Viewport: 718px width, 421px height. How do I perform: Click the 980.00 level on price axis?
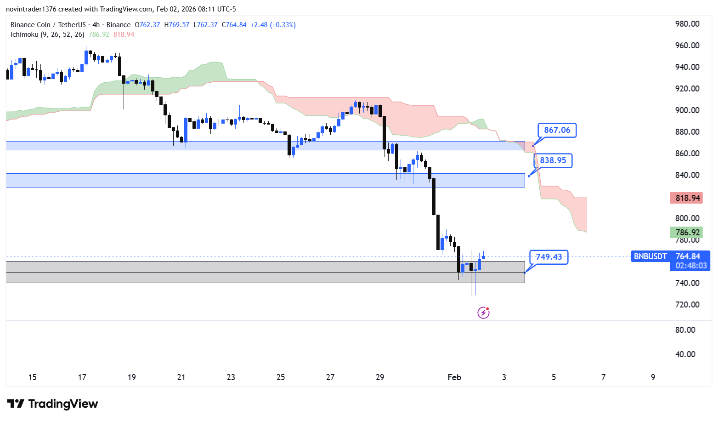click(x=687, y=24)
